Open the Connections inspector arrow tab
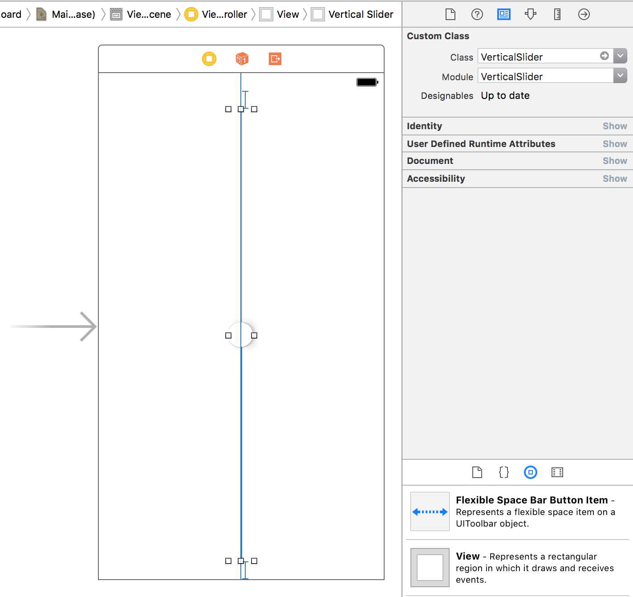633x597 pixels. [584, 14]
